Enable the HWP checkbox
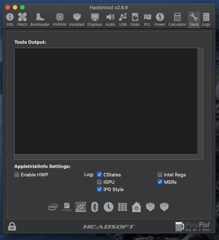 click(17, 175)
